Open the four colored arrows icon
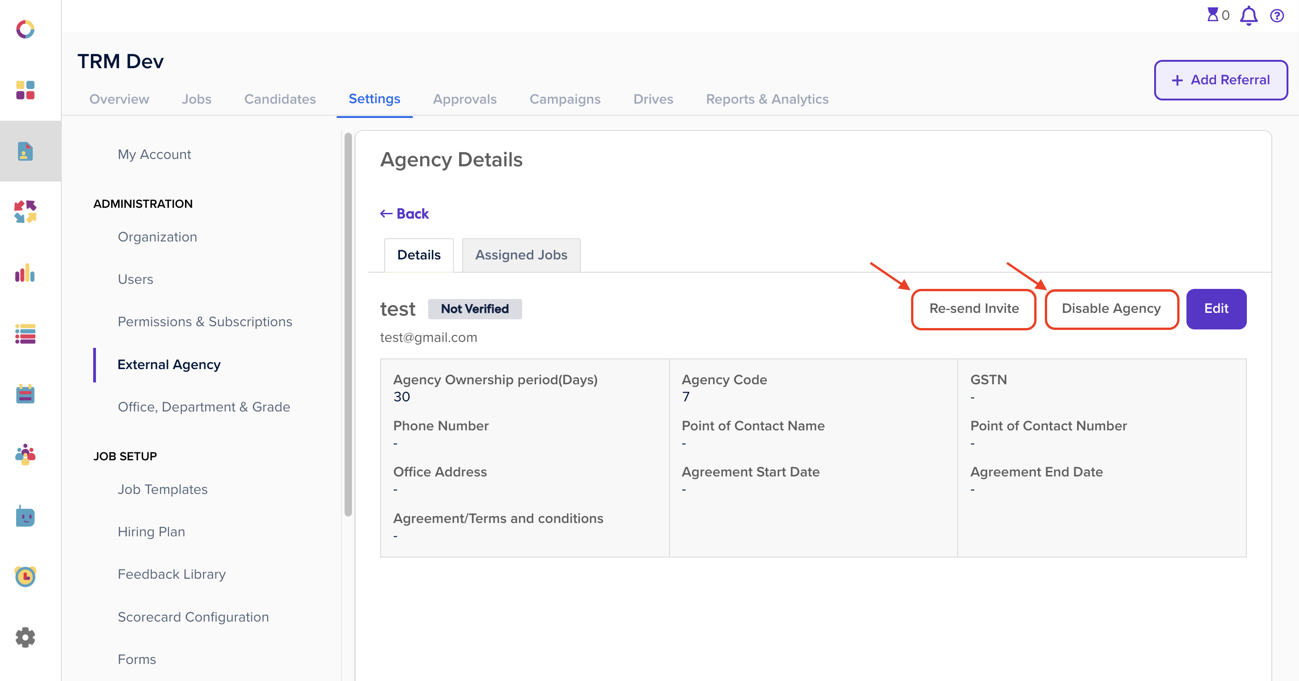Viewport: 1299px width, 681px height. coord(25,211)
